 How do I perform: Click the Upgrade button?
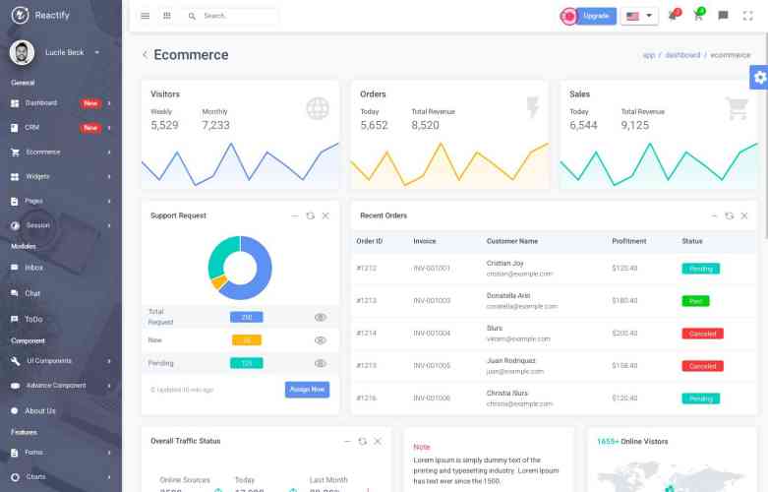596,16
